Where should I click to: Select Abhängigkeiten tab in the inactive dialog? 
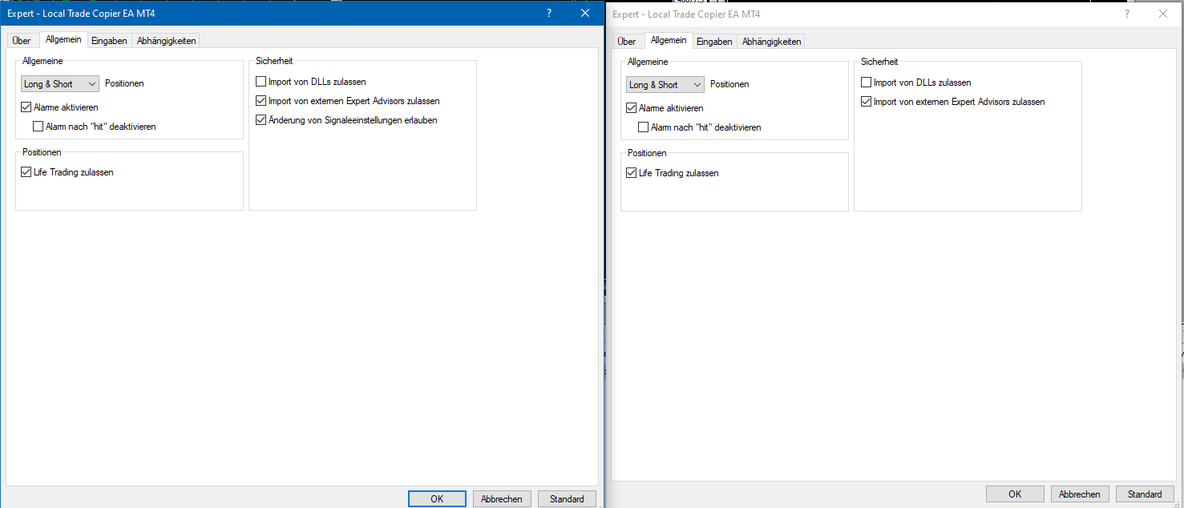click(771, 42)
